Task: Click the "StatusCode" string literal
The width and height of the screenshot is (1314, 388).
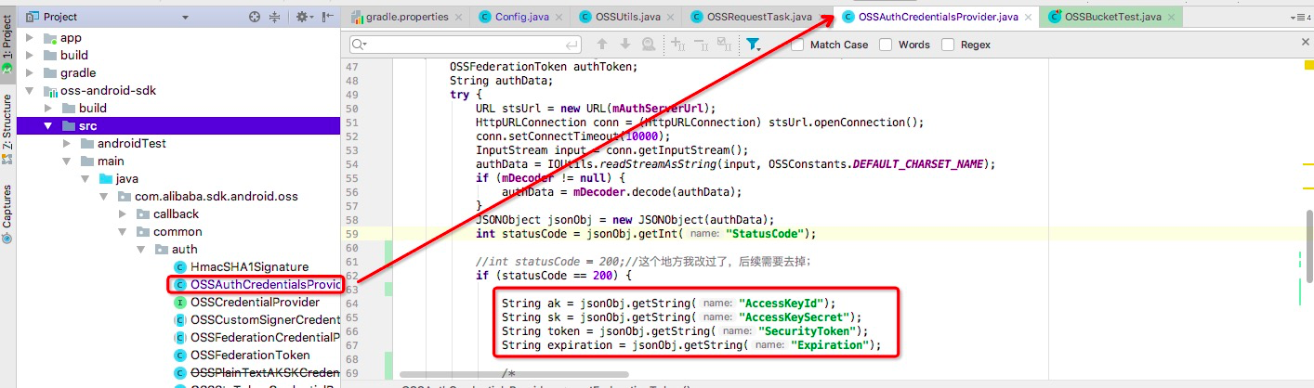Action: pyautogui.click(x=764, y=234)
